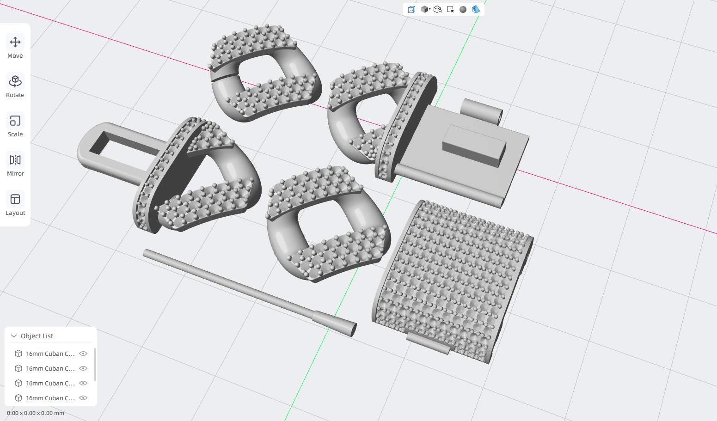Click the Object List scrollbar
717x421 pixels.
95,365
